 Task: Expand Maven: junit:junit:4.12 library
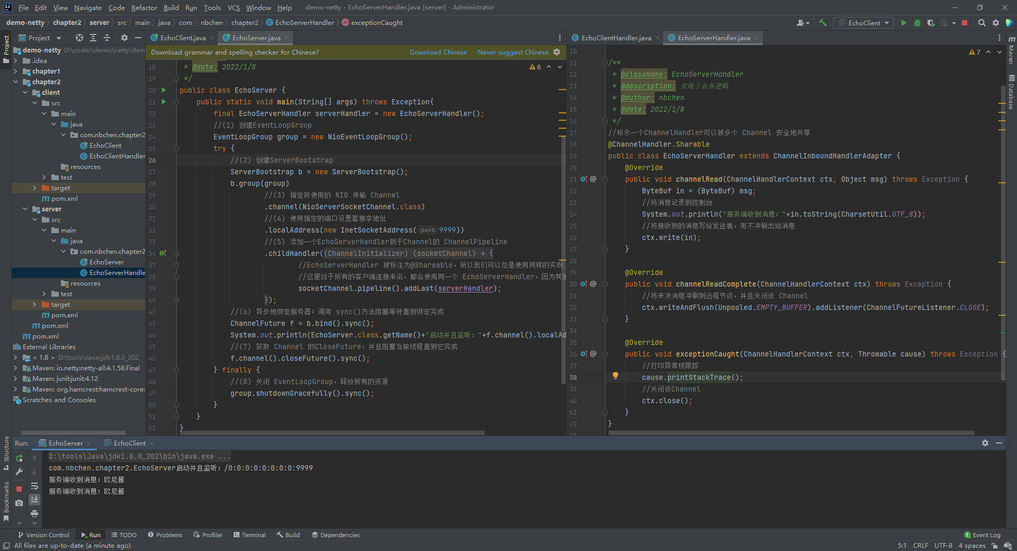pyautogui.click(x=15, y=378)
